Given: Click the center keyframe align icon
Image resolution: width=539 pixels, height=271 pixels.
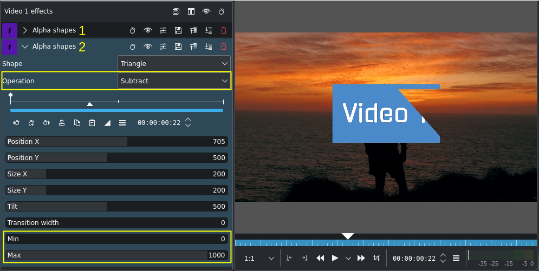Looking at the screenshot, I should click(x=62, y=123).
